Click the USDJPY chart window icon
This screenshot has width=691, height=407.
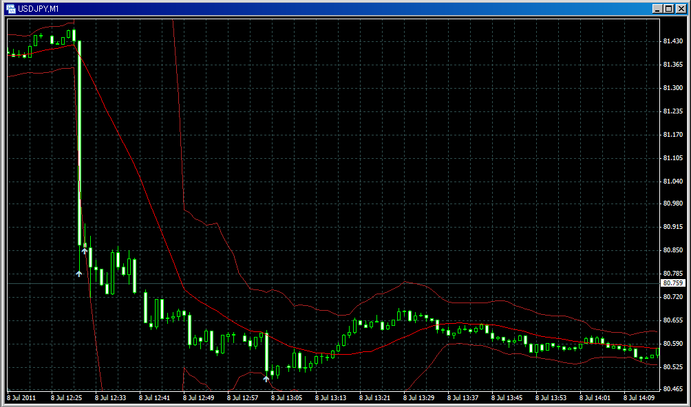(x=10, y=8)
